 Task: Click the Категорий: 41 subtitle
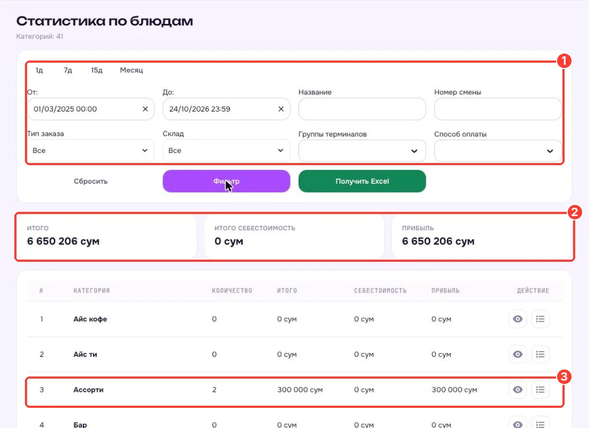39,37
